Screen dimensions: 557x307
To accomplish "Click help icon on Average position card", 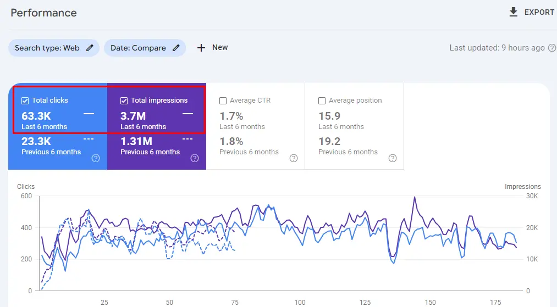I will pos(393,158).
